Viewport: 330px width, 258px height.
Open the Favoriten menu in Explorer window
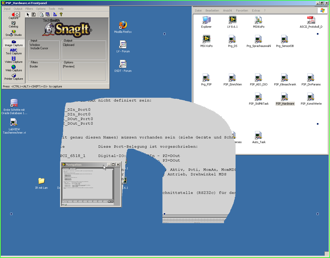pyautogui.click(x=242, y=11)
